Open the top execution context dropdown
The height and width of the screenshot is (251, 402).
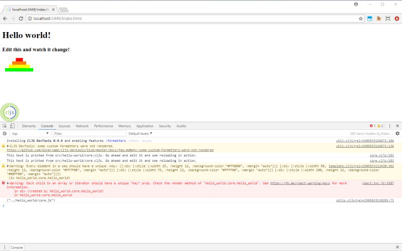coord(30,133)
